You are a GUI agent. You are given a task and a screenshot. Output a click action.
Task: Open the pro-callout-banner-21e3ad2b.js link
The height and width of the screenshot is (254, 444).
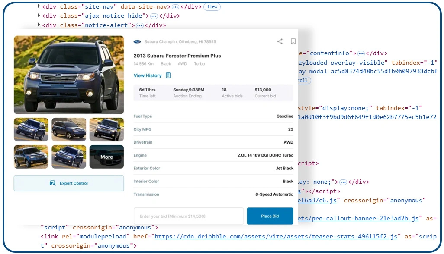tap(358, 219)
